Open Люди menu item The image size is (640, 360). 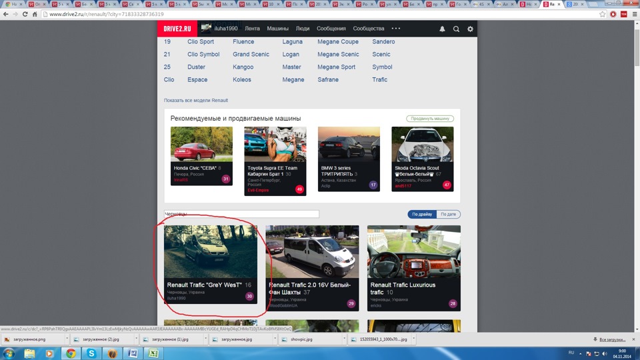click(x=303, y=29)
